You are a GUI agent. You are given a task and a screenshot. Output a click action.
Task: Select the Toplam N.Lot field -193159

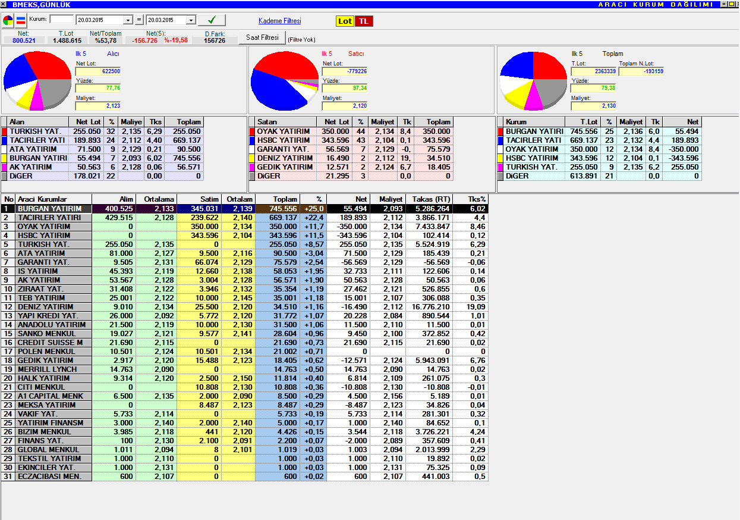point(641,71)
